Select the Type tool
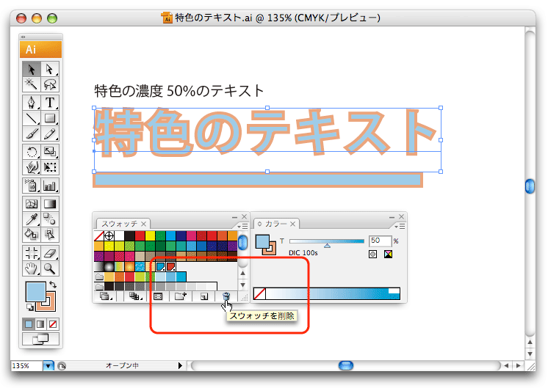This screenshot has height=388, width=548. (x=51, y=101)
